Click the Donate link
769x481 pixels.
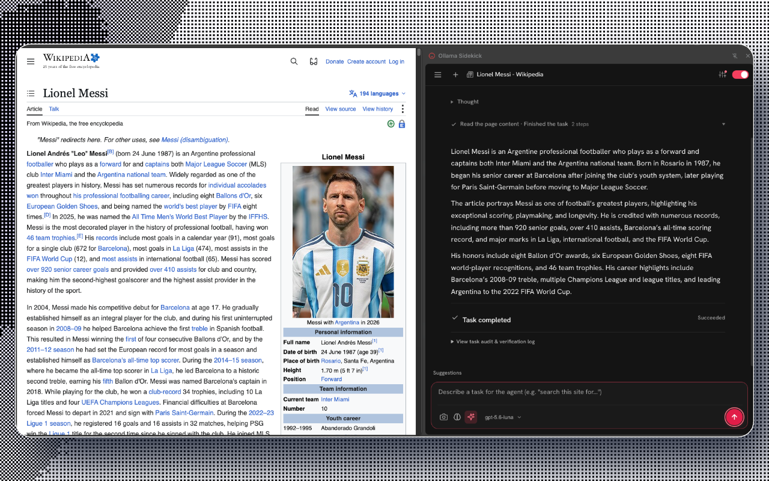335,61
